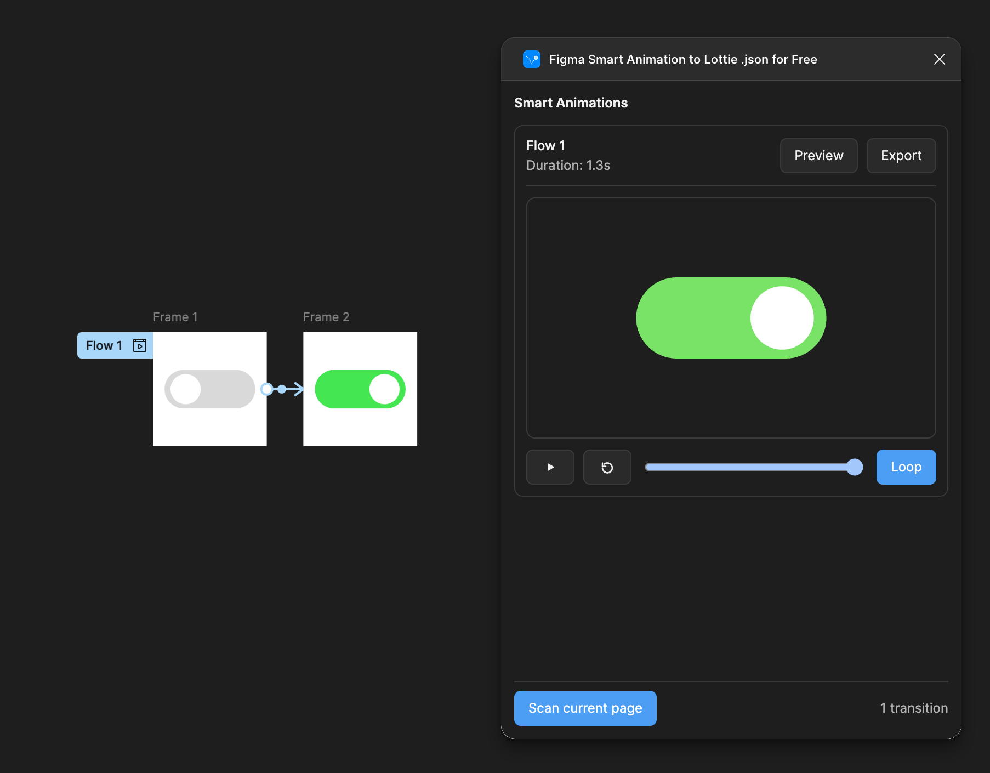Screen dimensions: 990x773
Task: Select the Frame 2 title label
Action: click(x=326, y=316)
